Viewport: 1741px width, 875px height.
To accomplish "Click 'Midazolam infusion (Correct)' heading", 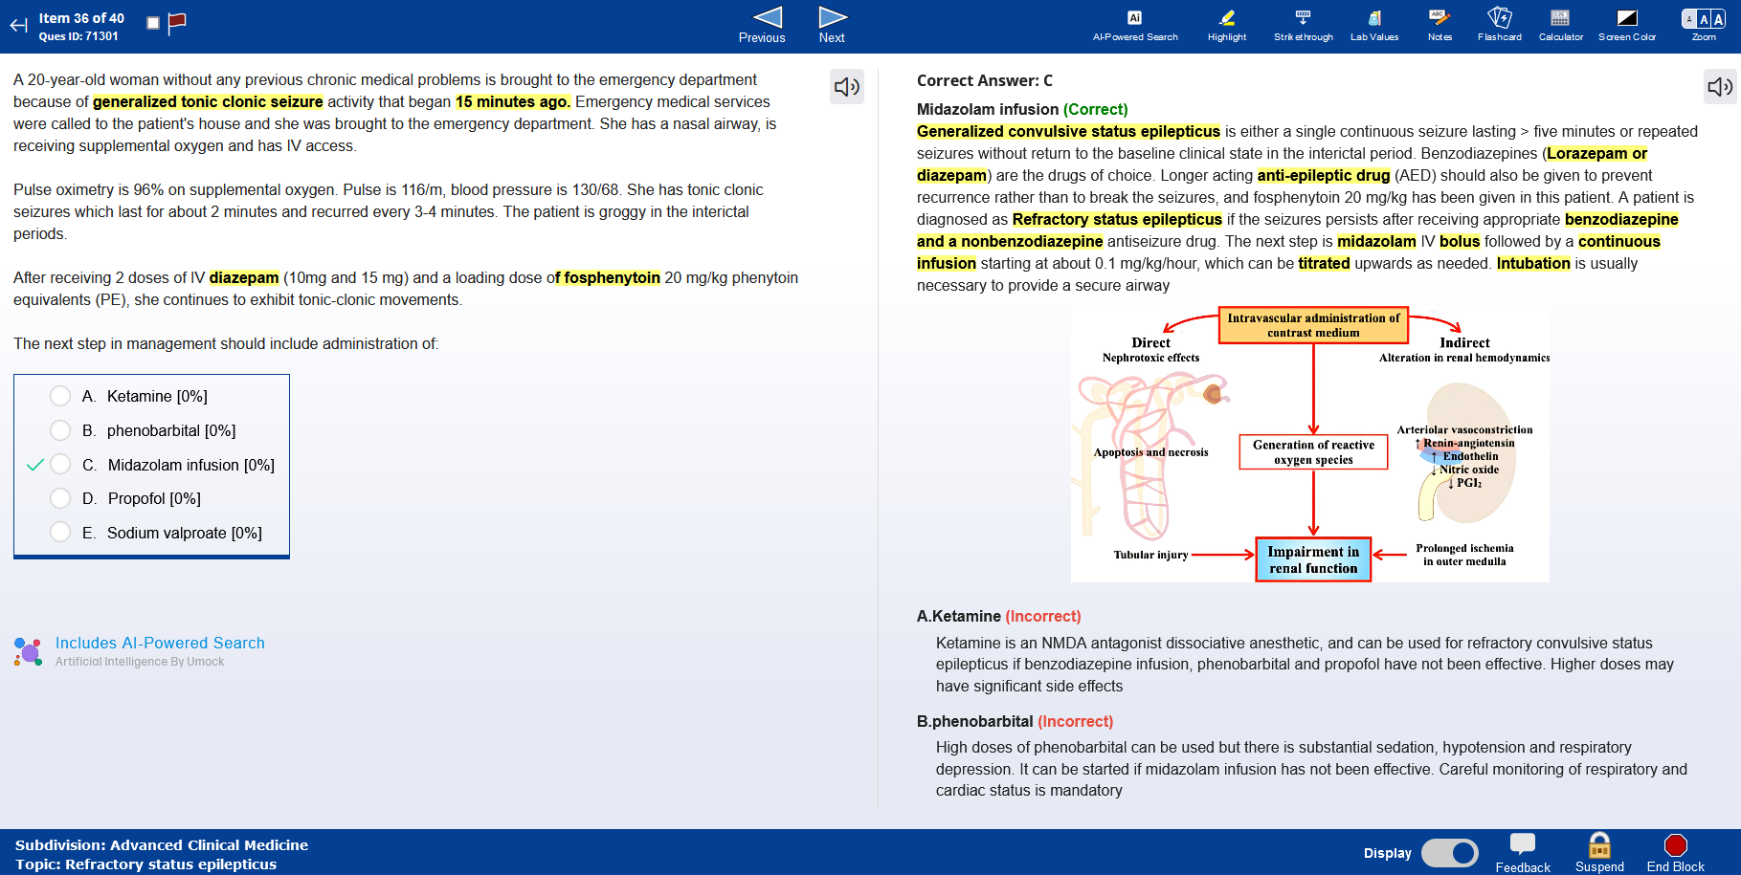I will [x=1022, y=109].
